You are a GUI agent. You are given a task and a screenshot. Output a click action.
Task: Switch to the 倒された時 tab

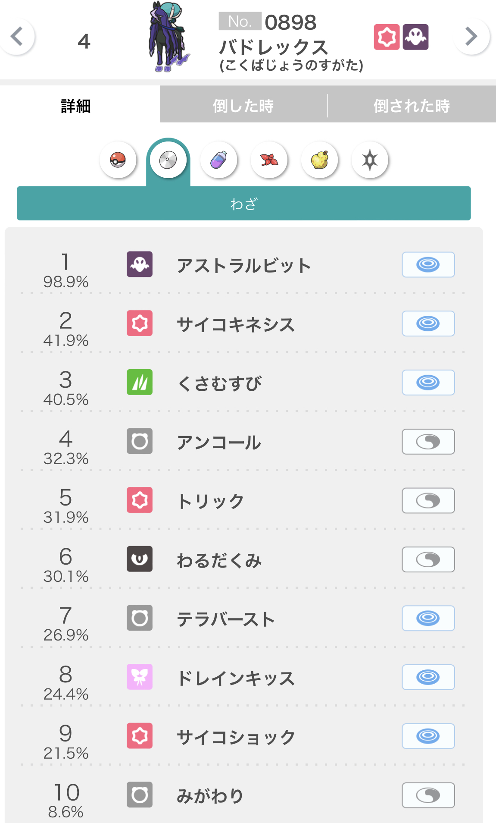(412, 106)
